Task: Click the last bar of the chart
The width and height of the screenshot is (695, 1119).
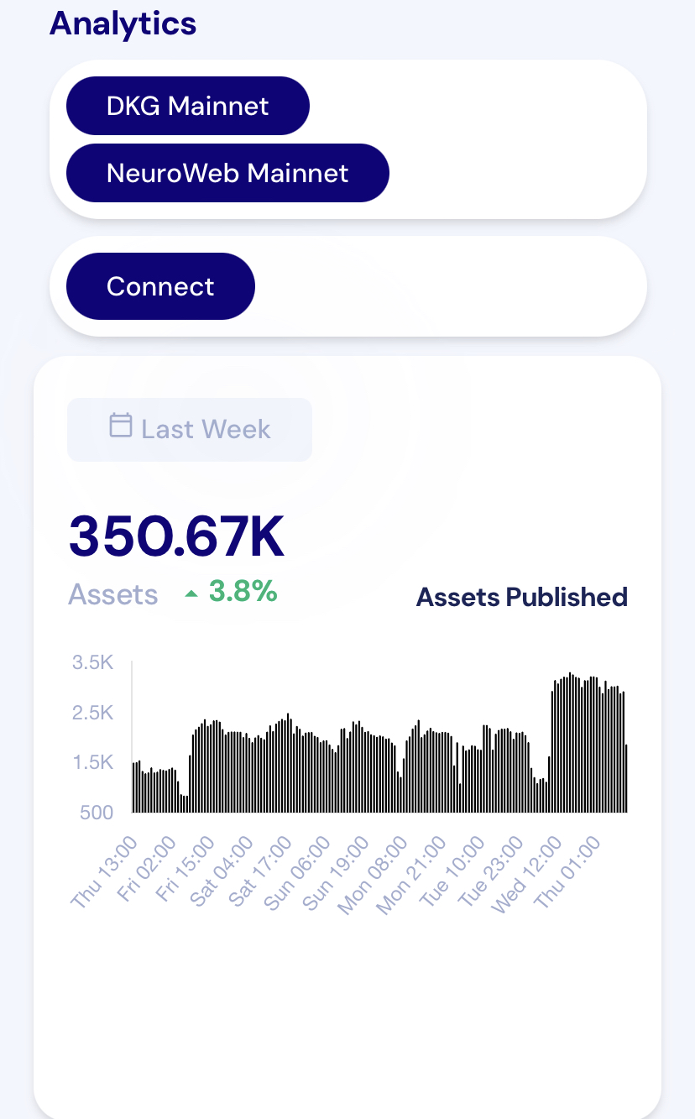Action: pyautogui.click(x=626, y=778)
